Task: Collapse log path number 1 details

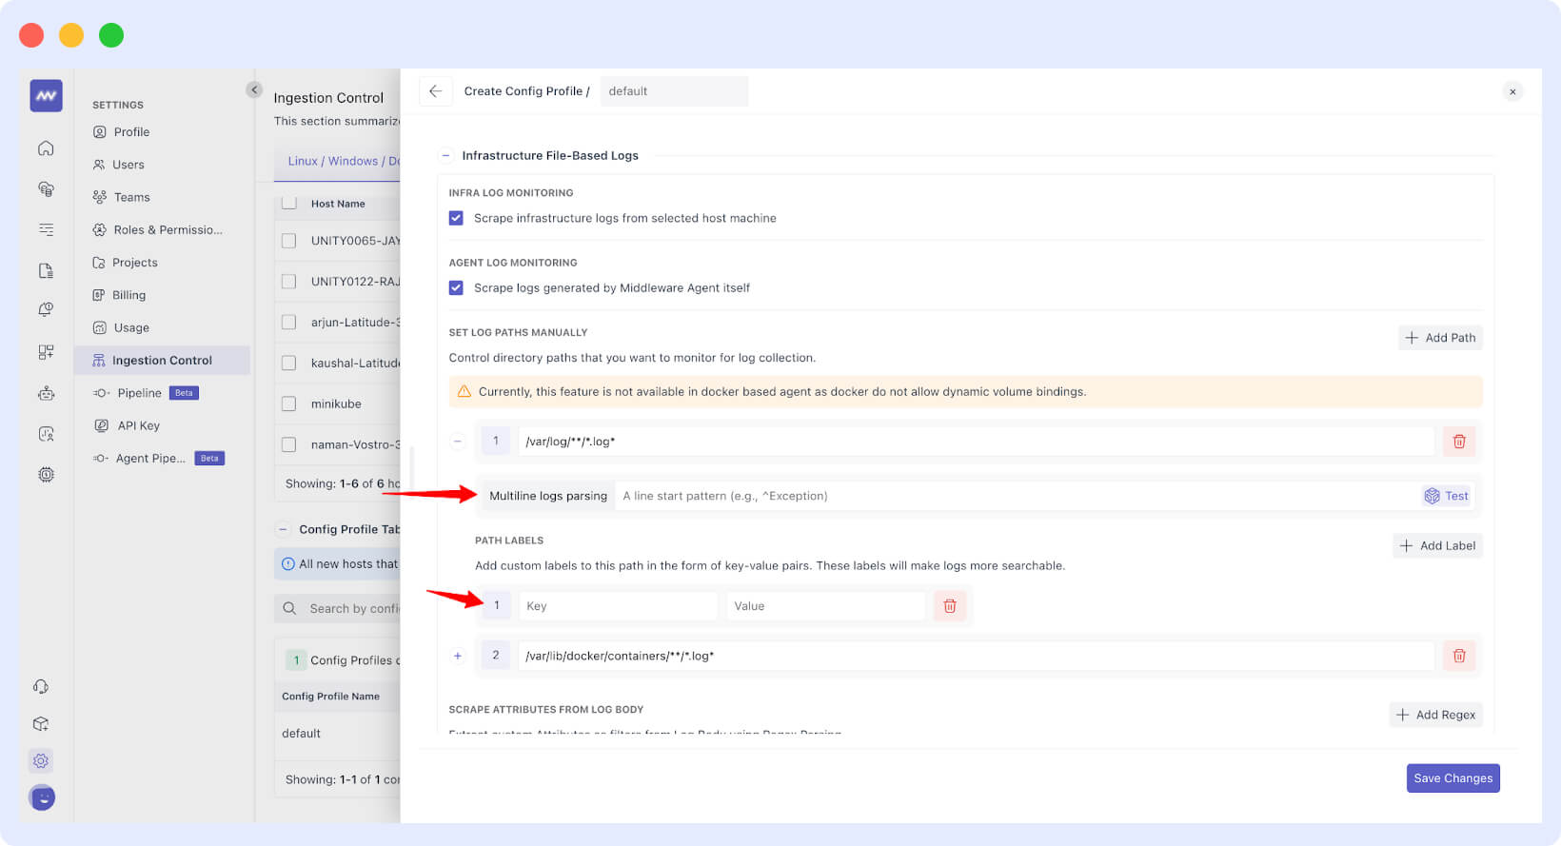Action: (x=458, y=442)
